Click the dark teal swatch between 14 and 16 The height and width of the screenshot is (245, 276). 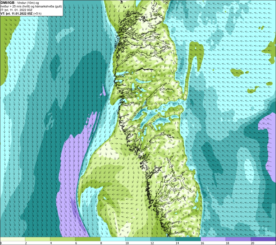pos(188,239)
